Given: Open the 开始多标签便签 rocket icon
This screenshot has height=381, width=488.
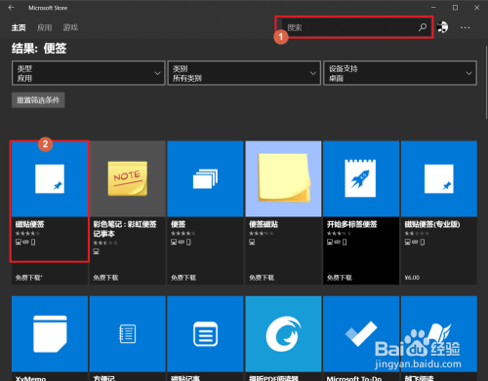Looking at the screenshot, I should (361, 178).
